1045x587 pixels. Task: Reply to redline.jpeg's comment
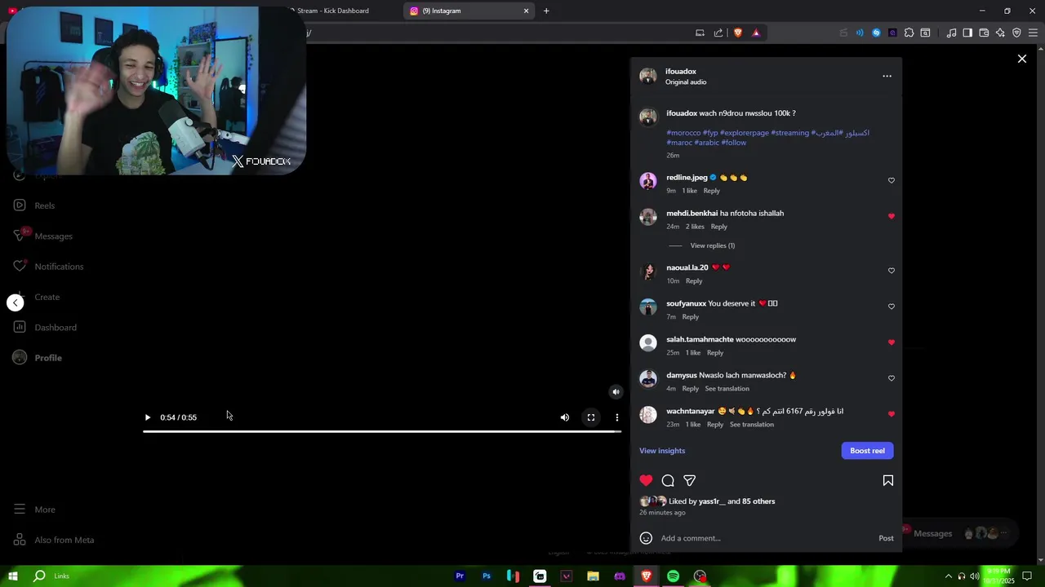coord(712,191)
